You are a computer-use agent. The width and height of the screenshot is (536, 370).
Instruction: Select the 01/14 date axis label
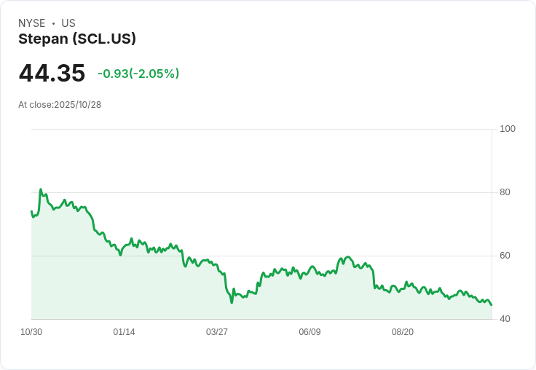pos(124,332)
